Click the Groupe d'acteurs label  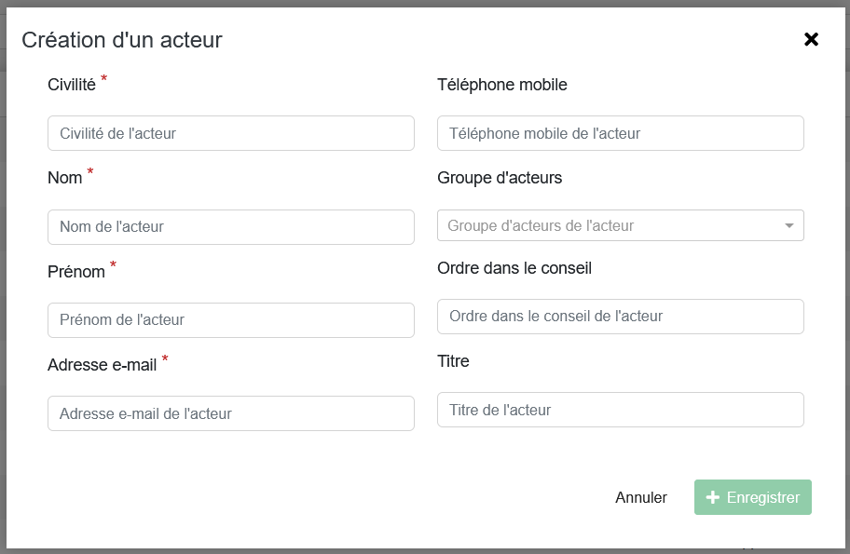500,178
